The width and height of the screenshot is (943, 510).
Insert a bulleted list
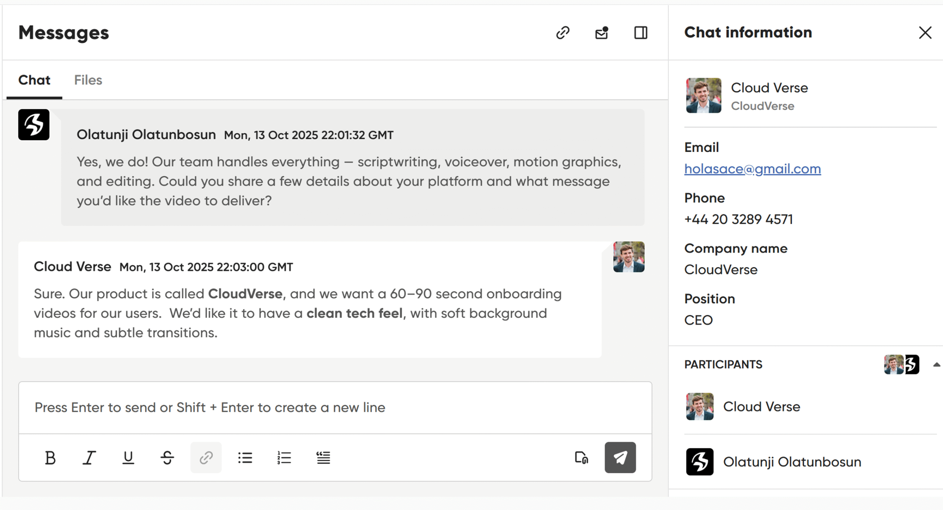point(245,458)
